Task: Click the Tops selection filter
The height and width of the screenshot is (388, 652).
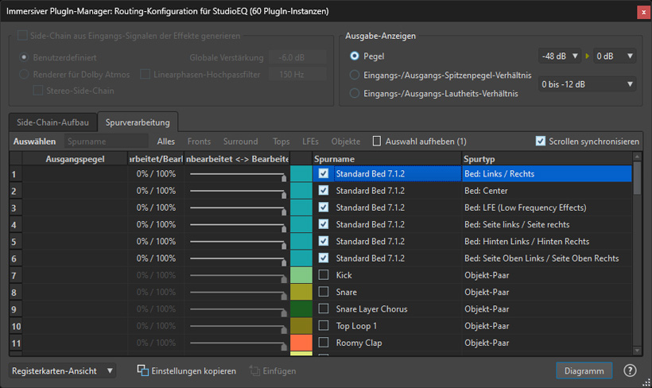Action: click(281, 142)
